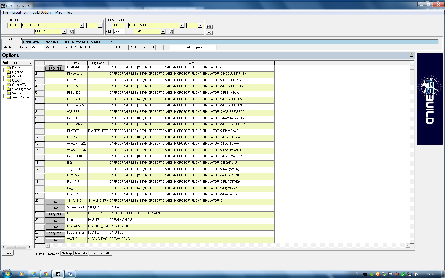Expand the ERLE3S SID dropdown

64,32
